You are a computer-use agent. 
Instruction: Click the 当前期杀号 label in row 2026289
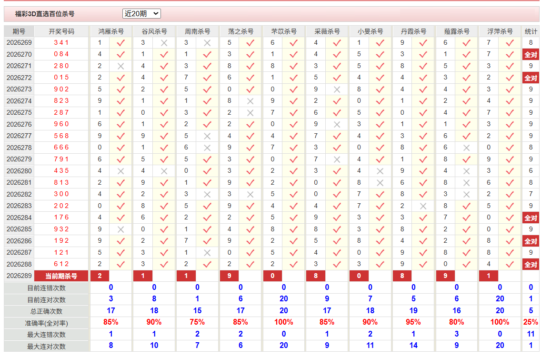[61, 276]
